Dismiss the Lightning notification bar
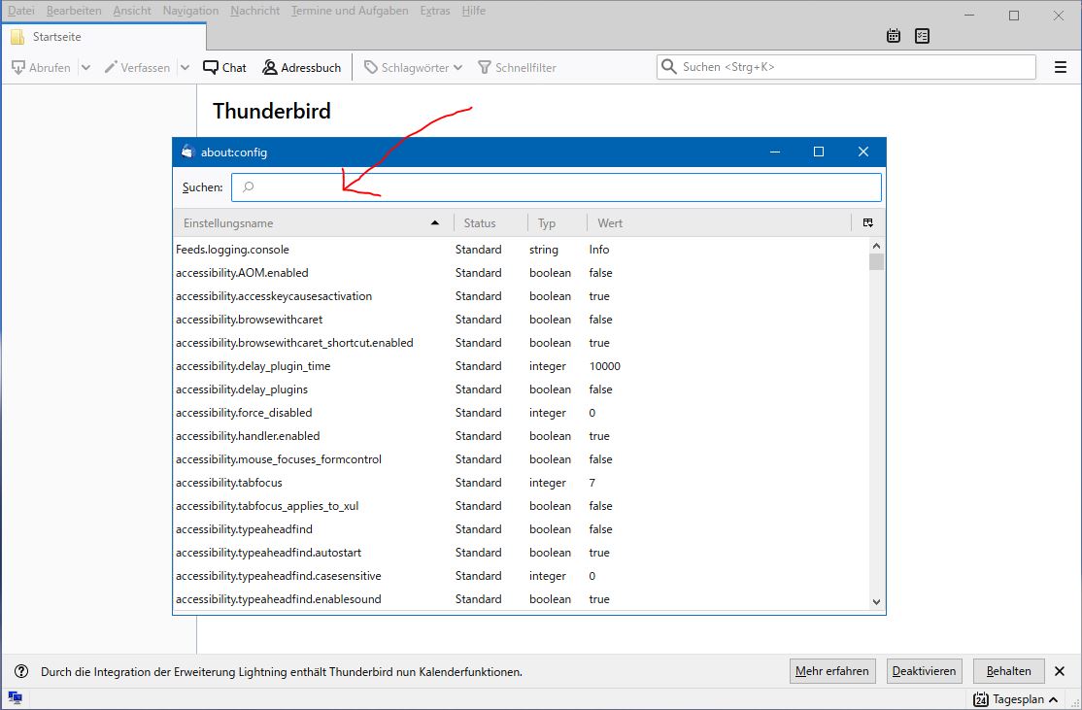 (x=1060, y=671)
